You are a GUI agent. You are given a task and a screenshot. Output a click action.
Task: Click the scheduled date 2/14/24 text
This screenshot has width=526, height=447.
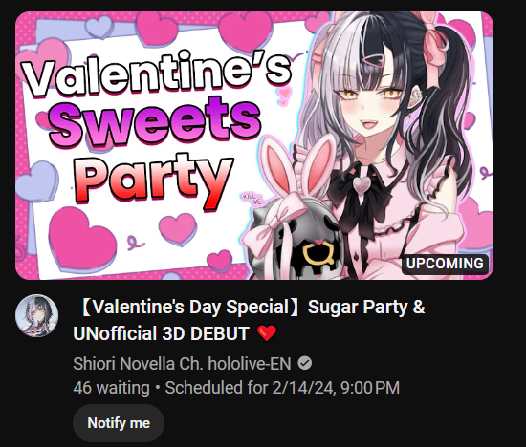point(304,388)
